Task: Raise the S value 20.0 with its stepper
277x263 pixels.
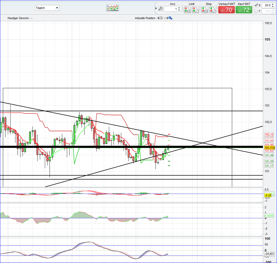Action: coord(273,4)
